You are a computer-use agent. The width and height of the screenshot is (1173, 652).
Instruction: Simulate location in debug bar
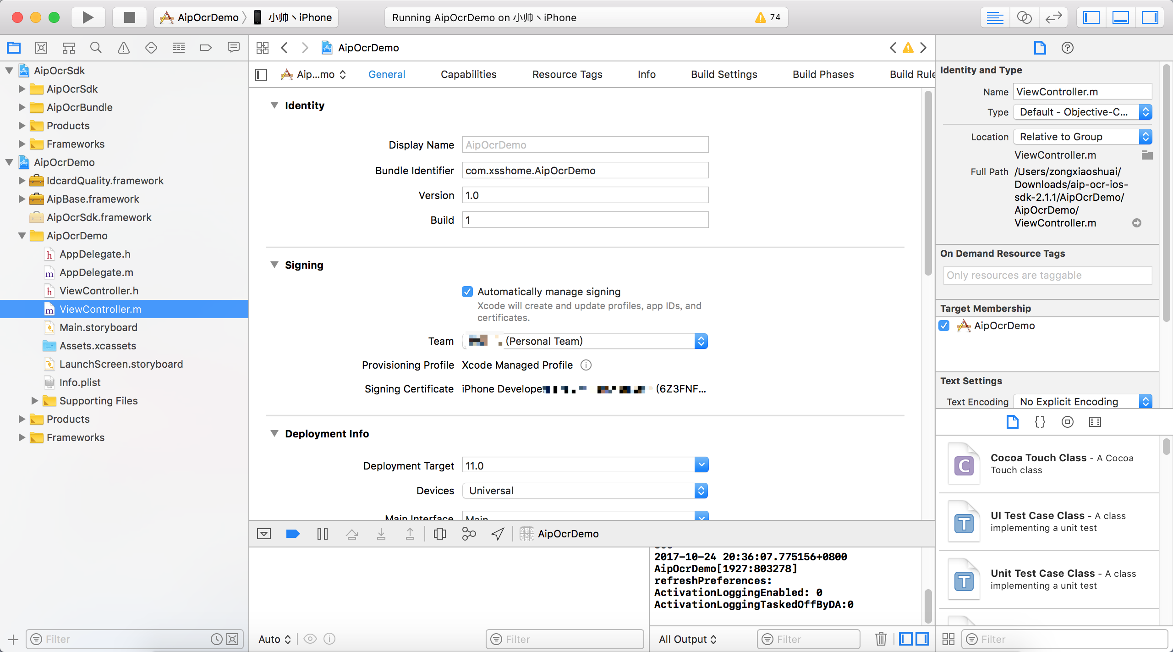coord(498,534)
